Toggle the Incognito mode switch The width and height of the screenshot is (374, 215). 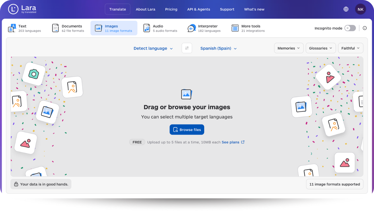click(350, 28)
